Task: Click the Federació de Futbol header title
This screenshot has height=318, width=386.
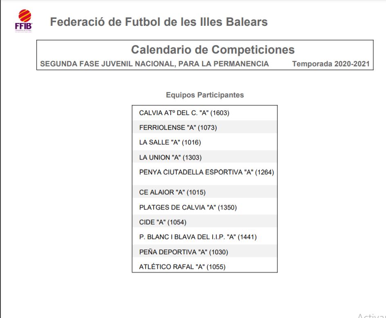Action: [x=159, y=22]
